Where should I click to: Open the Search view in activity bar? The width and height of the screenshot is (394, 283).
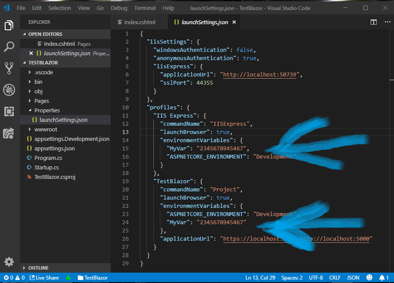coord(9,47)
